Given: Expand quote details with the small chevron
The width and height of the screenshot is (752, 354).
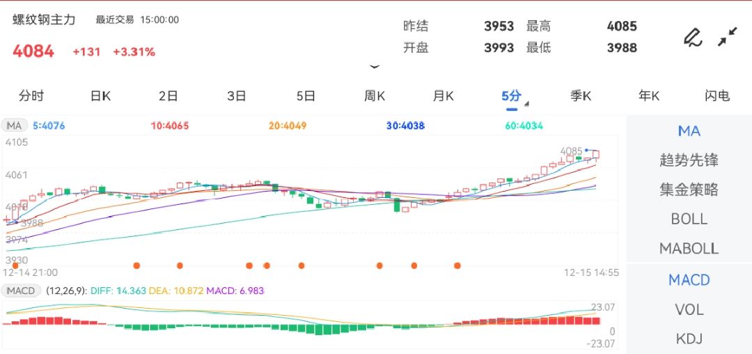Looking at the screenshot, I should [x=375, y=67].
